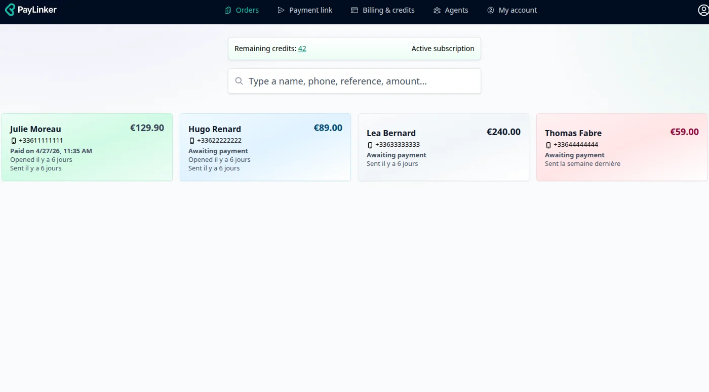Open Hugo Renard's order card
This screenshot has height=392, width=709.
(265, 147)
